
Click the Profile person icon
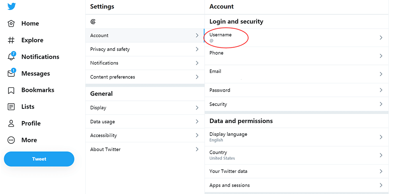click(x=12, y=123)
